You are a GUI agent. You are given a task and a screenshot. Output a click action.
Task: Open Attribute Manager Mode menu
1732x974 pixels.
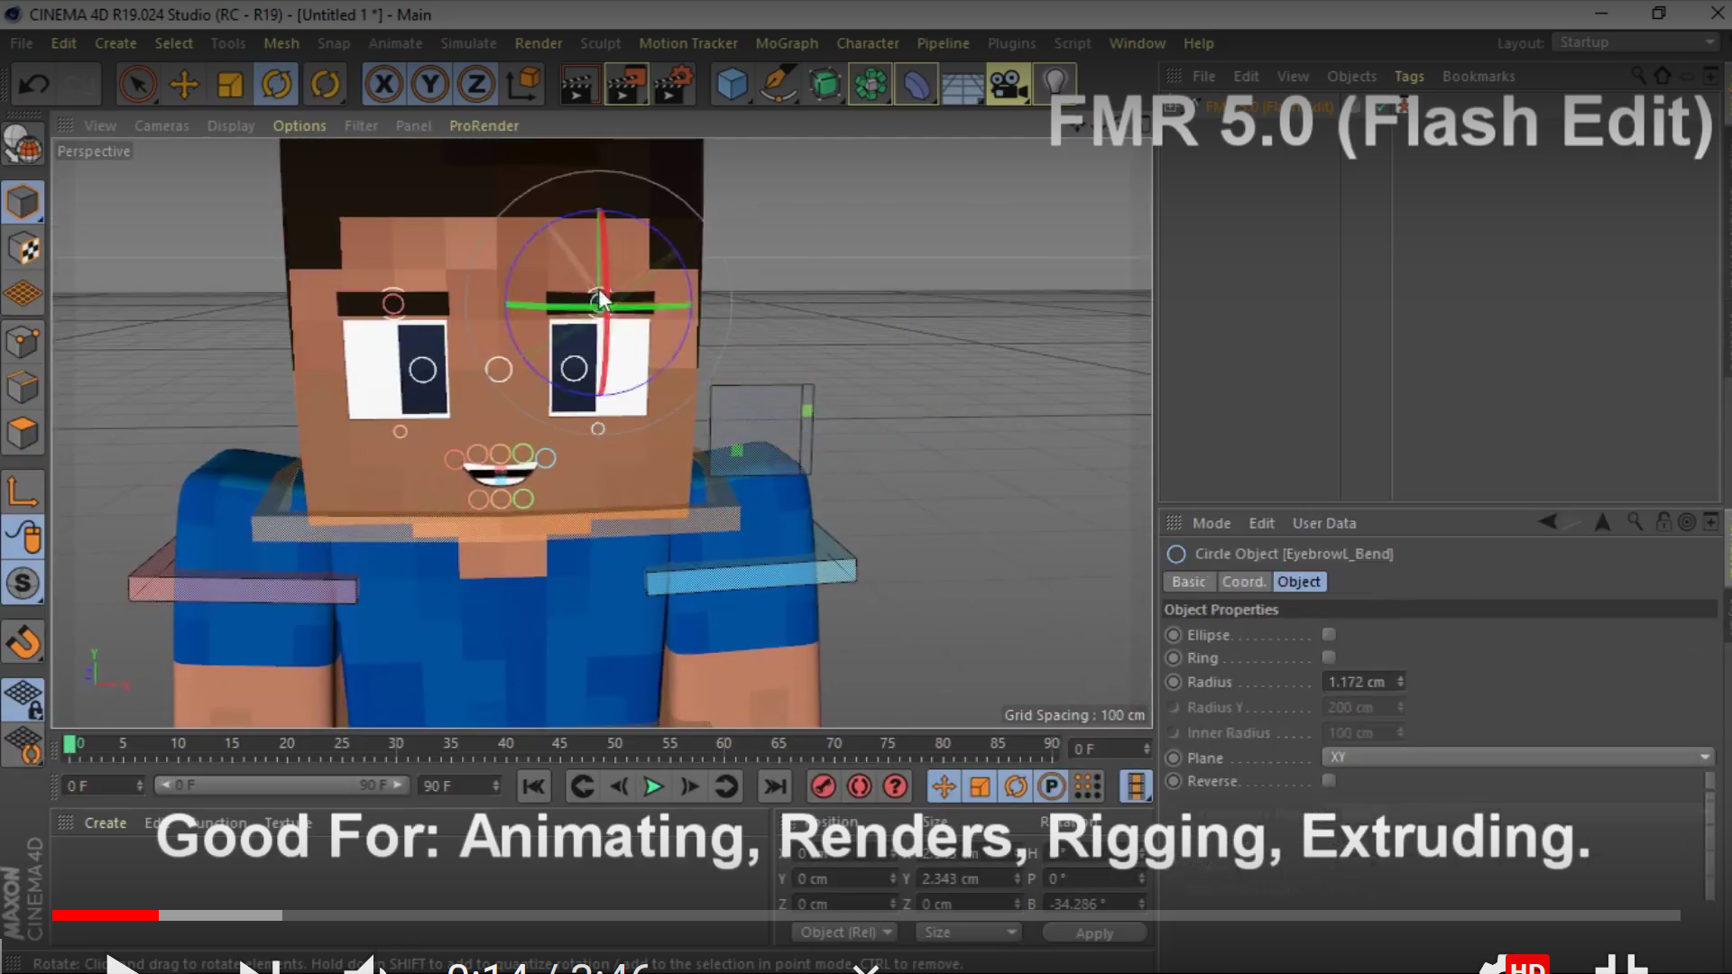1211,523
